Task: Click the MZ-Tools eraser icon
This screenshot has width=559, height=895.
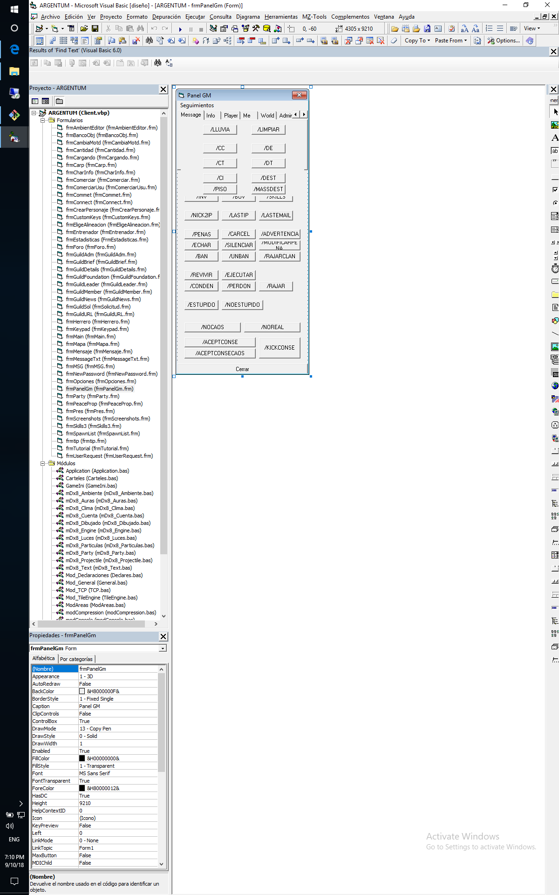Action: click(394, 41)
